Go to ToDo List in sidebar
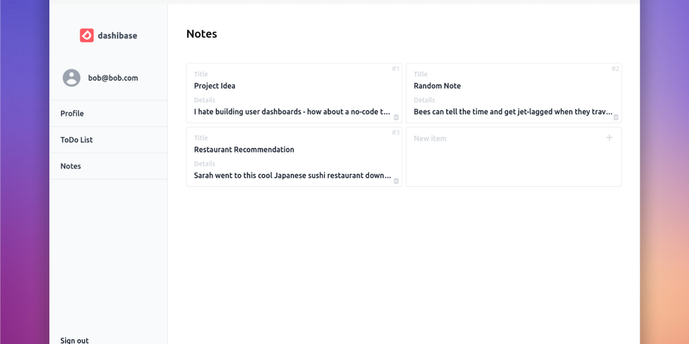The image size is (689, 344). click(x=77, y=140)
